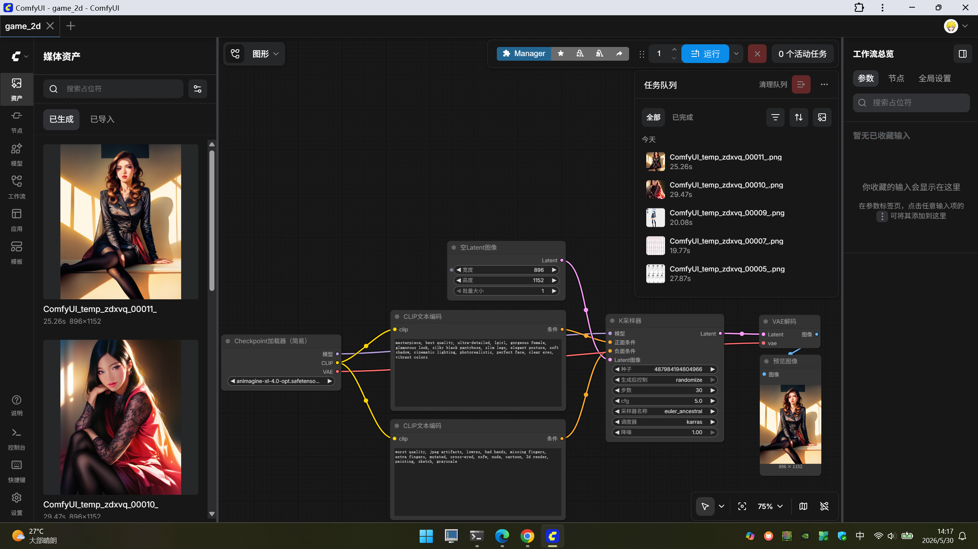978x549 pixels.
Task: Toggle the queue image preview view
Action: coord(822,117)
